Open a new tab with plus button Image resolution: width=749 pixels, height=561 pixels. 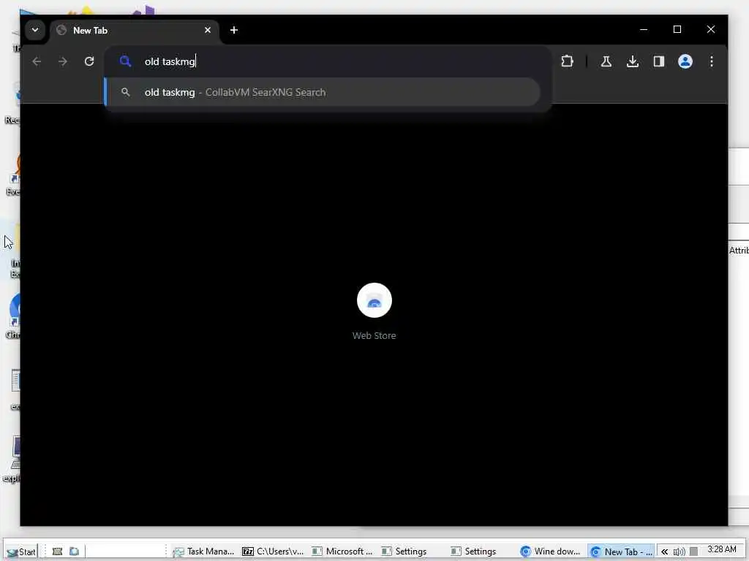233,30
